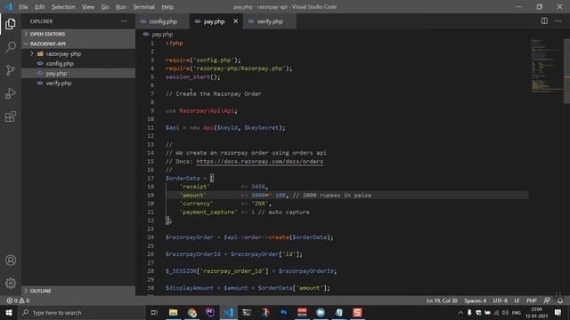Click line number 24 in the gutter
The image size is (570, 320).
pos(151,237)
